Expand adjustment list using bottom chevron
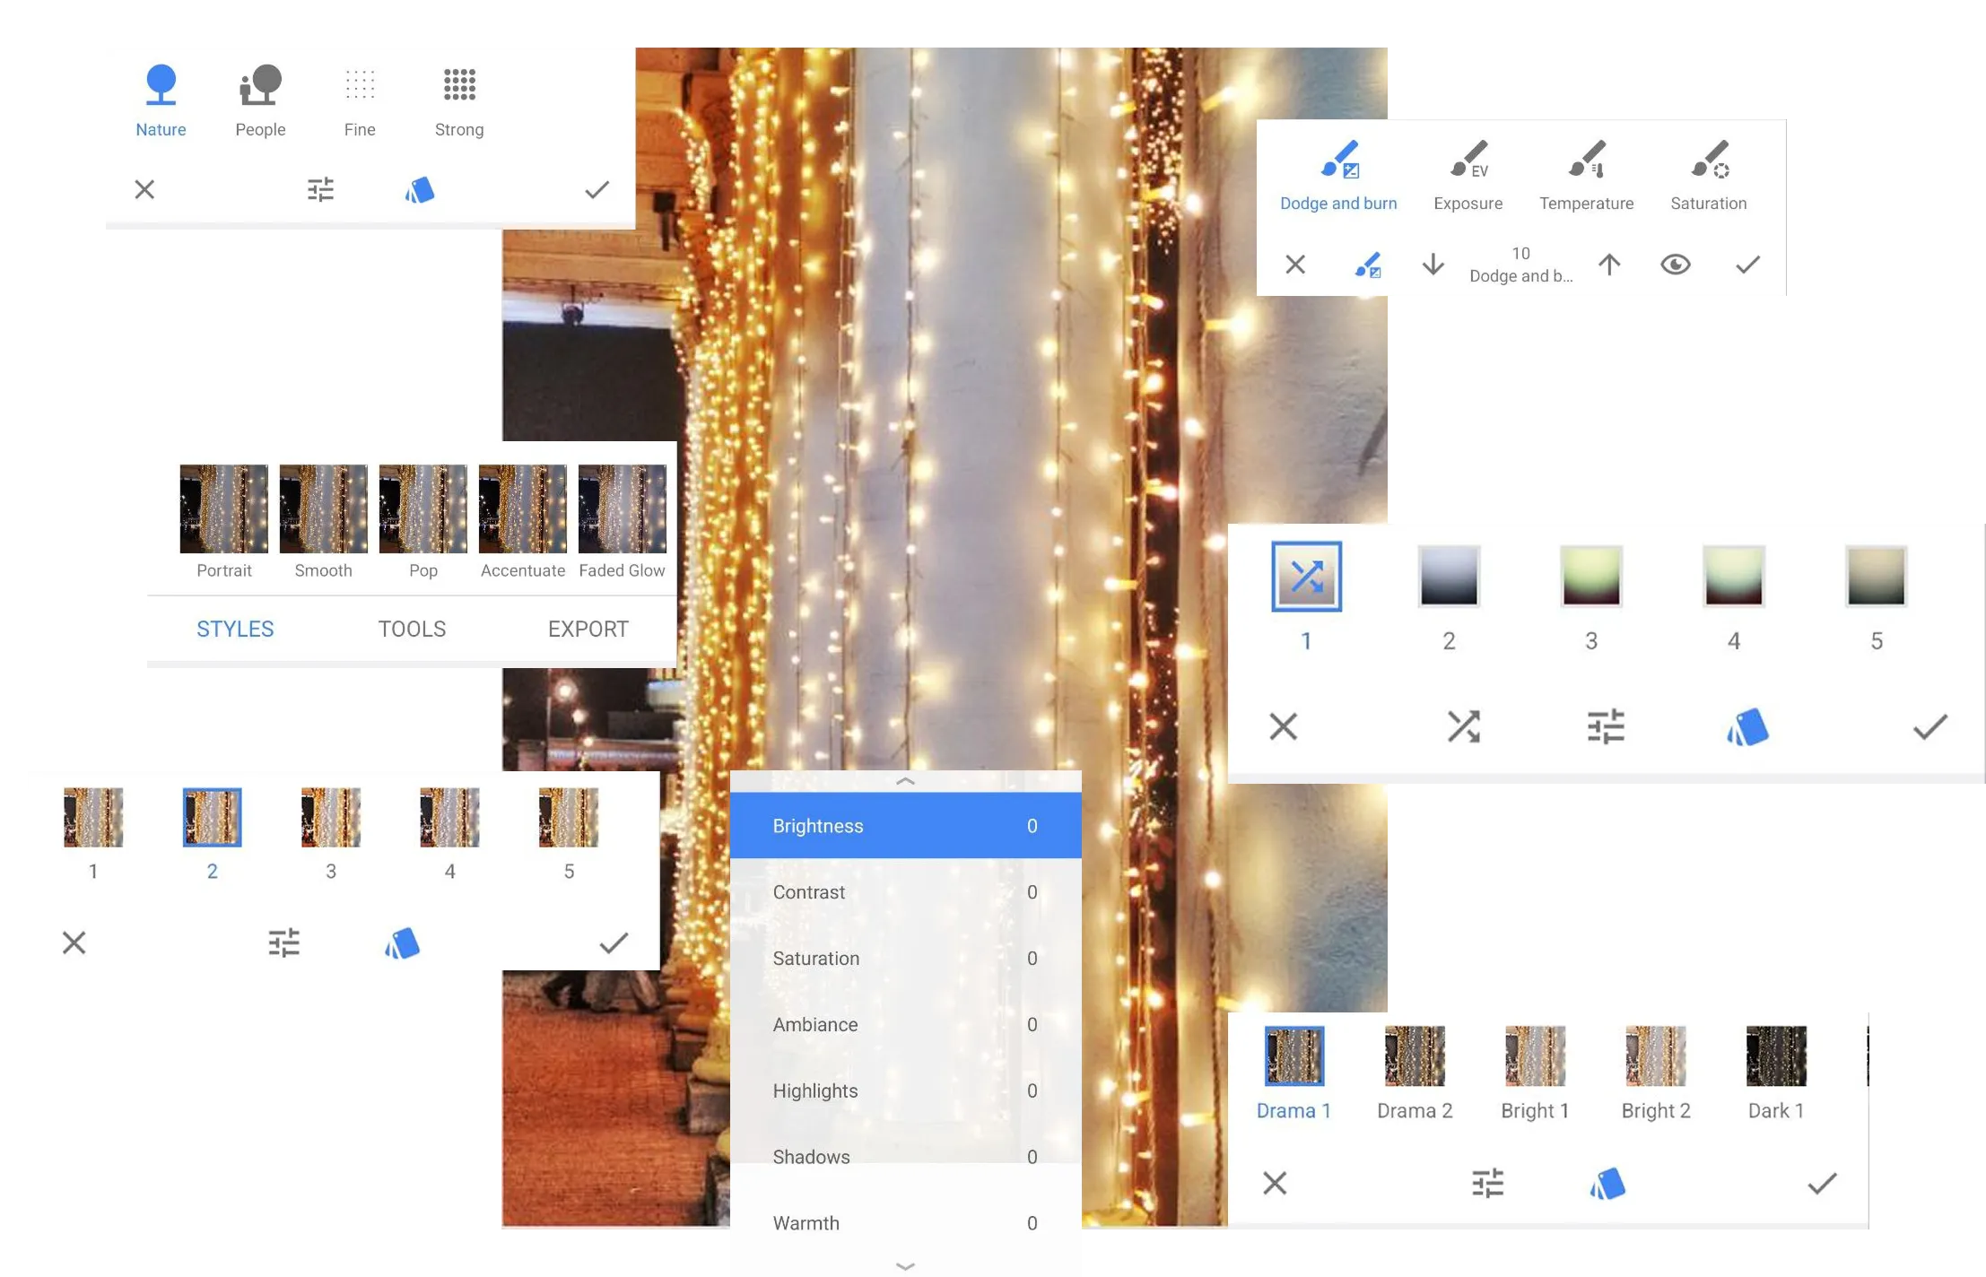This screenshot has width=1986, height=1277. (x=905, y=1265)
